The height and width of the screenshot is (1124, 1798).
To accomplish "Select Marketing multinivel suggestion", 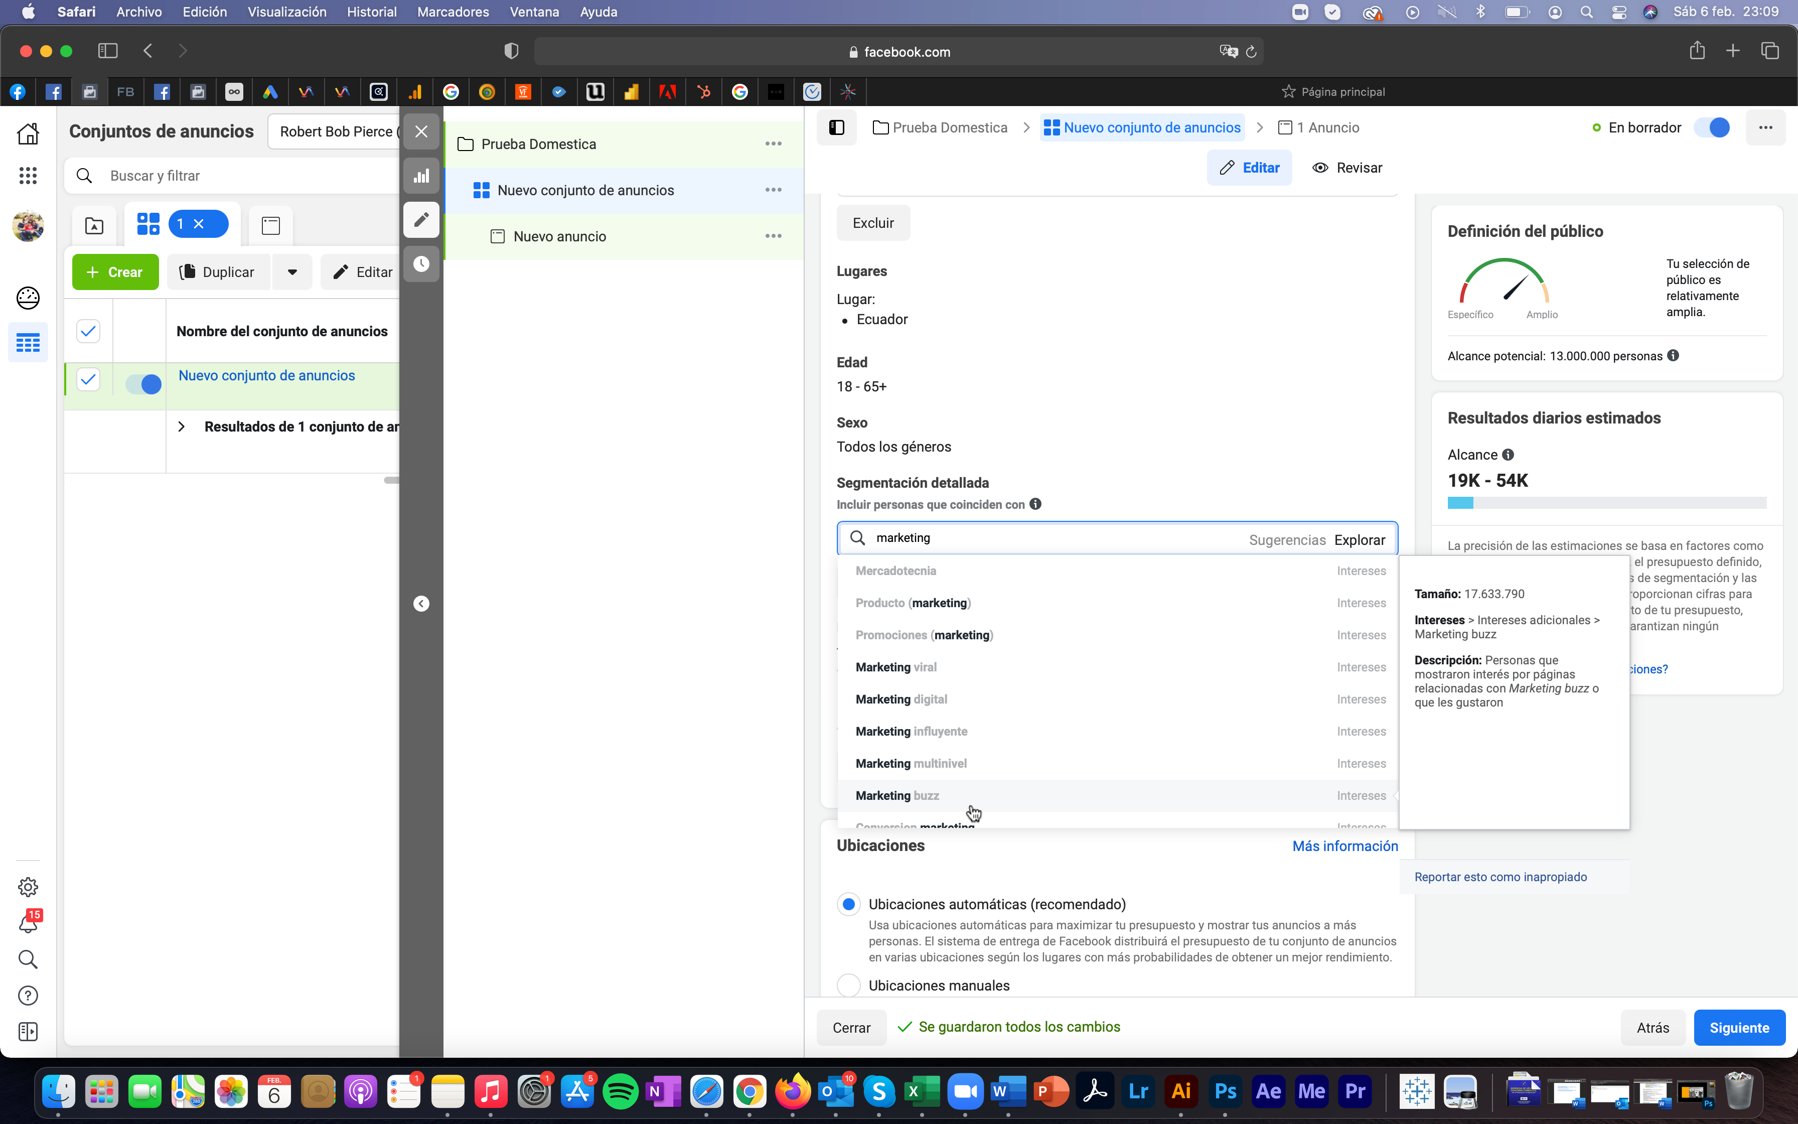I will pyautogui.click(x=1117, y=763).
